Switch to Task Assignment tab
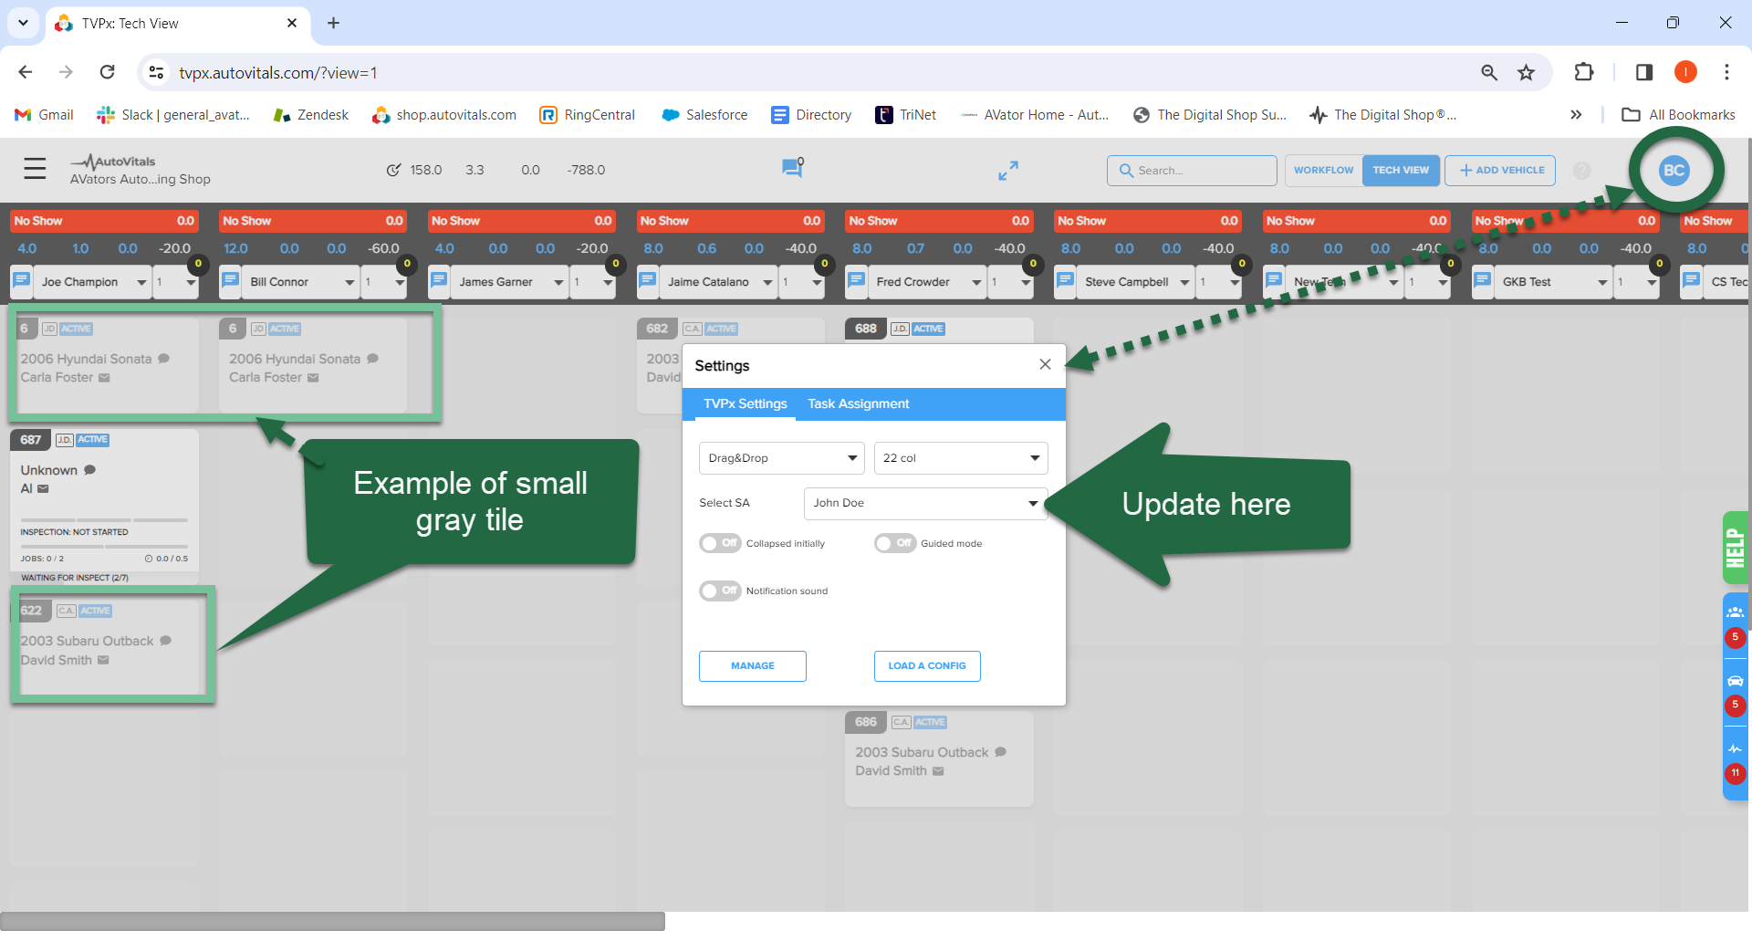Image resolution: width=1752 pixels, height=931 pixels. tap(858, 403)
